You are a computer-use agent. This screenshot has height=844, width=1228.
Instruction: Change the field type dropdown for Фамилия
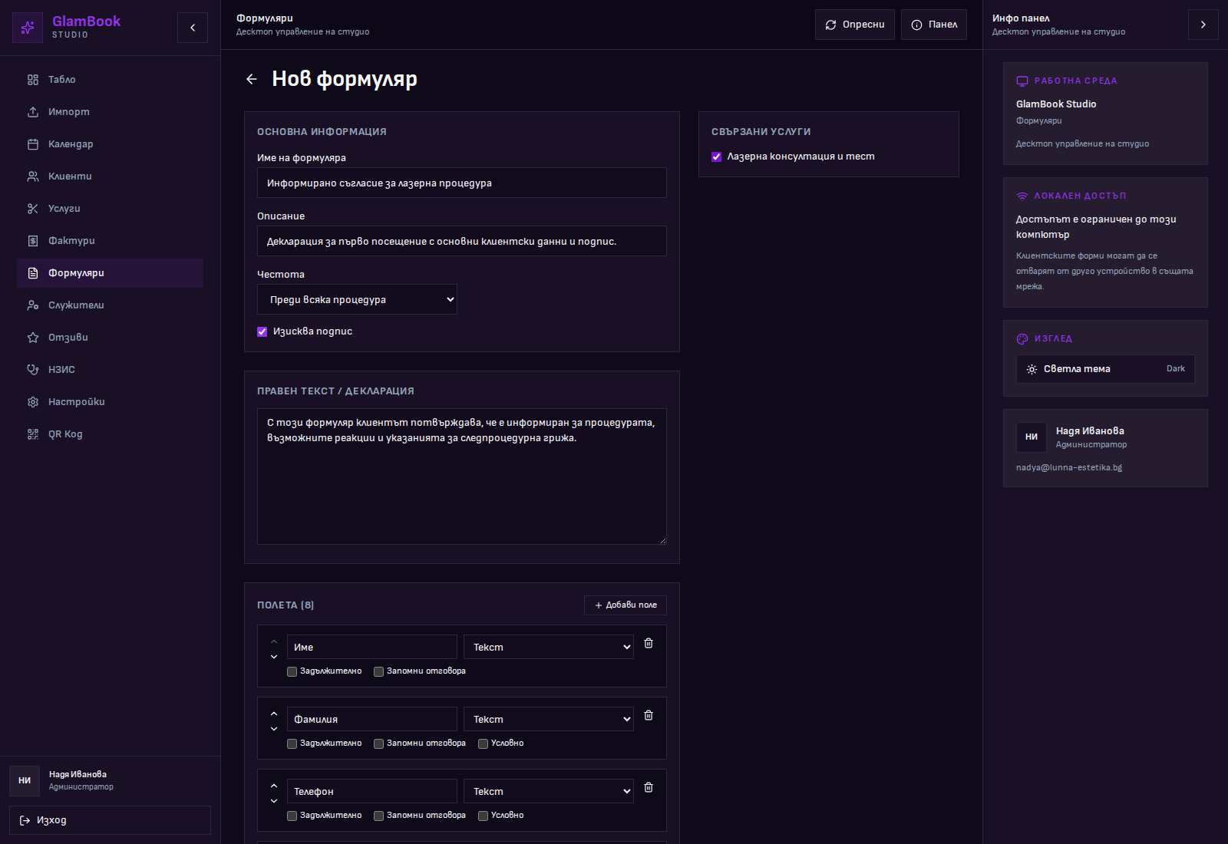(547, 719)
